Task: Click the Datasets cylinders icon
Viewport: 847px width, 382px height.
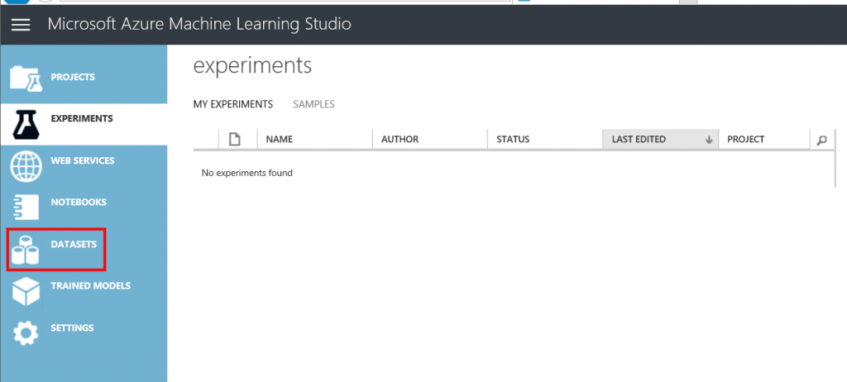Action: [x=26, y=249]
